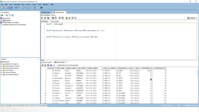Expand the Analytic View Reports folder
The height and width of the screenshot is (112, 199).
pyautogui.click(x=1, y=64)
